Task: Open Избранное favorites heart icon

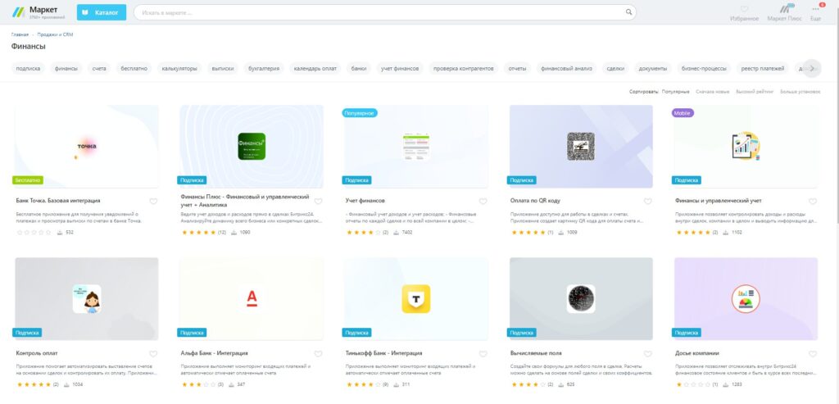Action: point(744,9)
